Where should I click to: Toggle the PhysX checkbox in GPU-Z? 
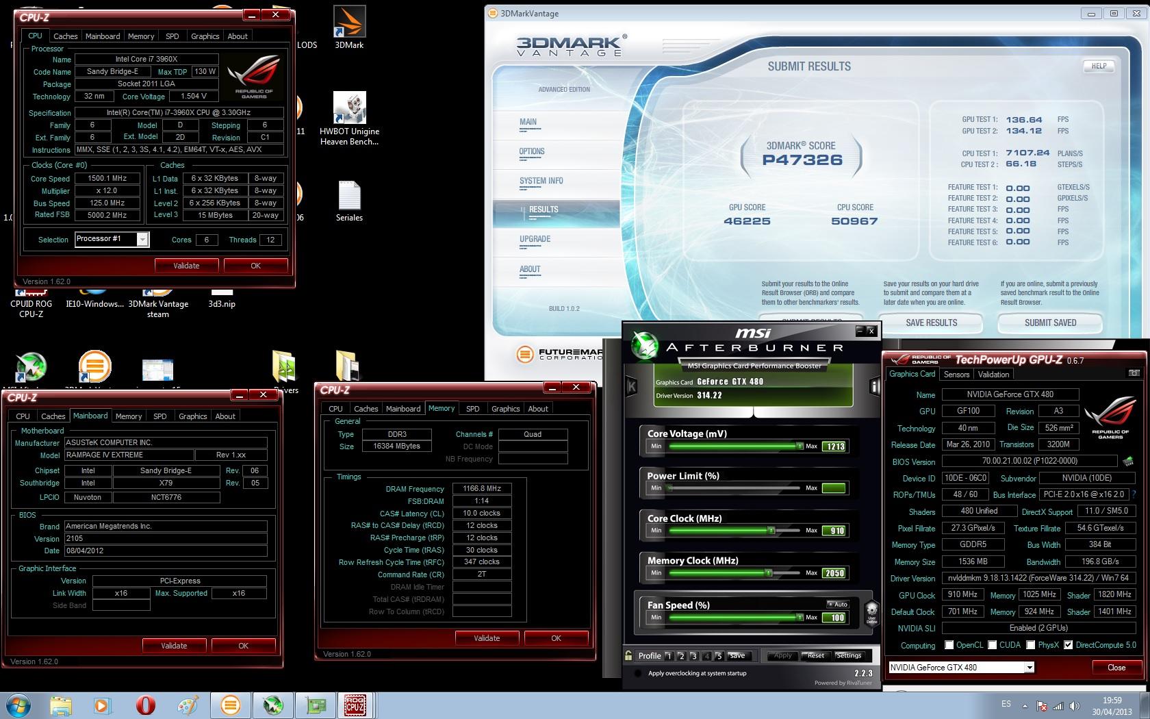[x=1030, y=645]
